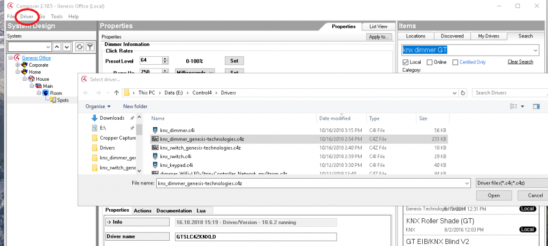
Task: Go up one folder in Select driver dialog
Action: coord(117,93)
